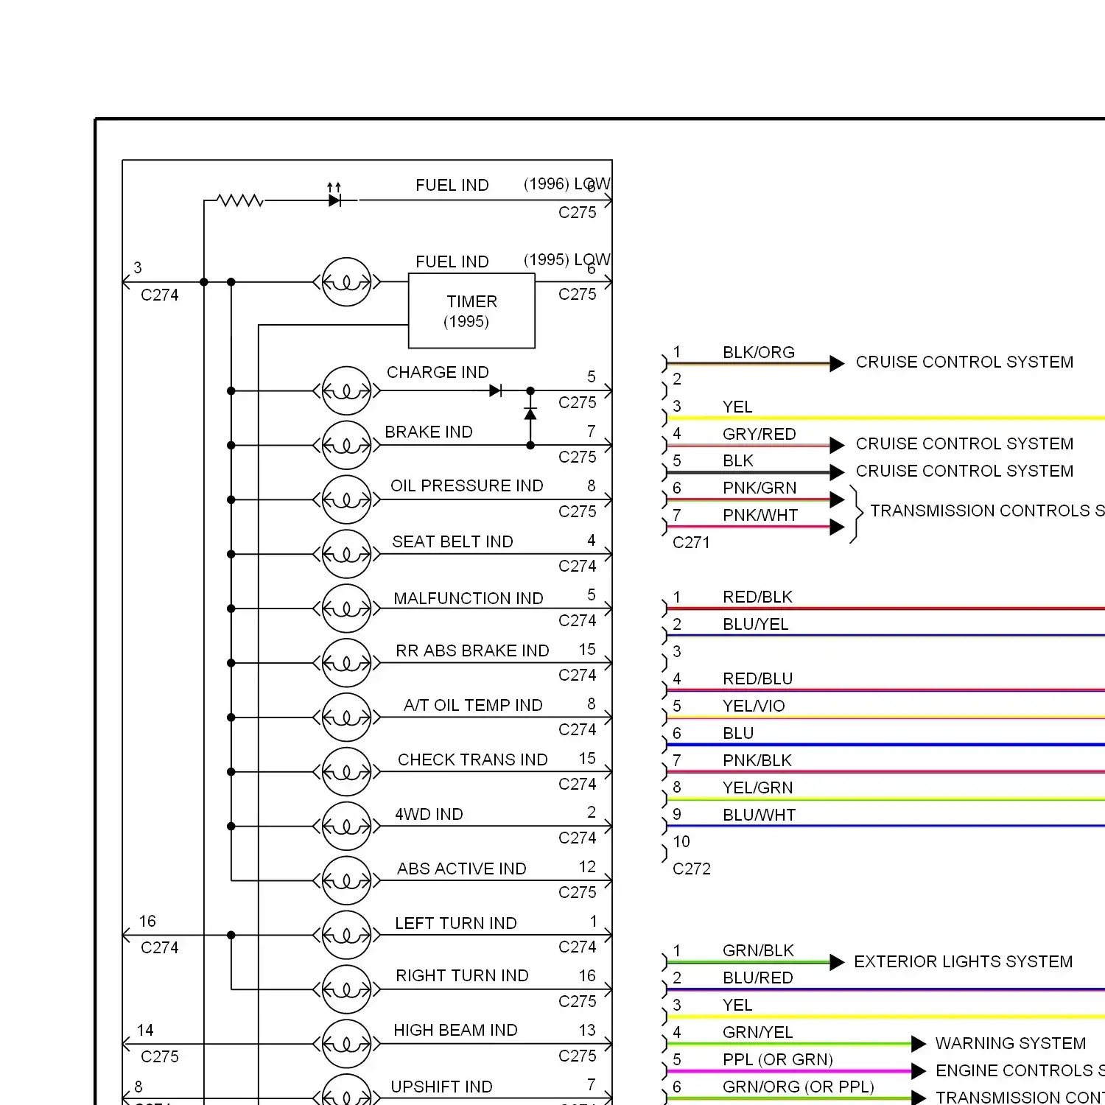
Task: Click the YEL/VIO wire color label
Action: click(754, 706)
